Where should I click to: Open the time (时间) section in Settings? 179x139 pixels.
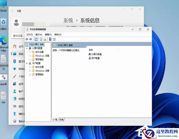[19, 99]
